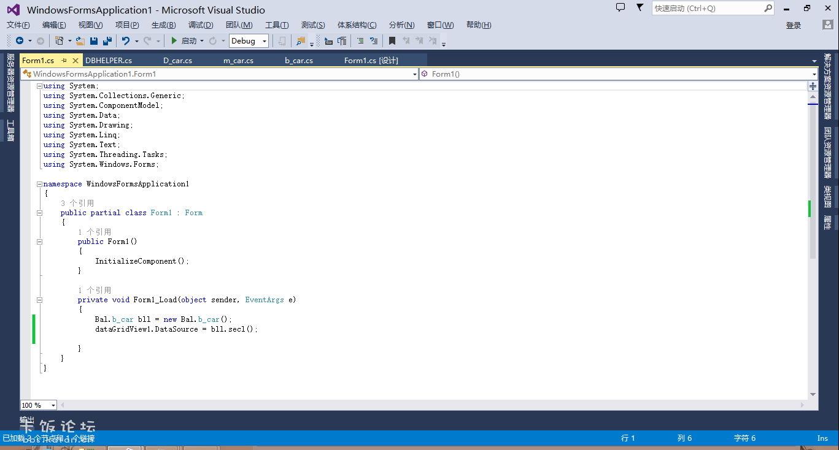
Task: Expand the 工具箱 toolbox side tab
Action: [x=10, y=131]
